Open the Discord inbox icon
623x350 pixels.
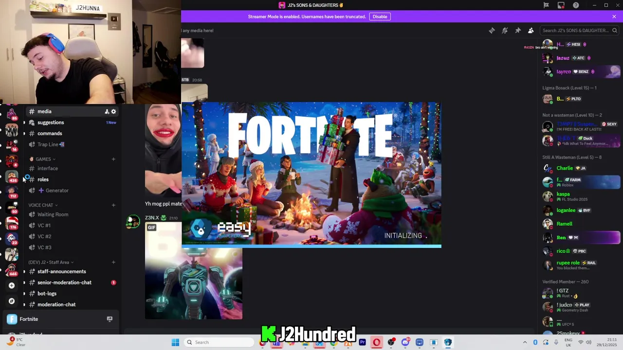[561, 5]
